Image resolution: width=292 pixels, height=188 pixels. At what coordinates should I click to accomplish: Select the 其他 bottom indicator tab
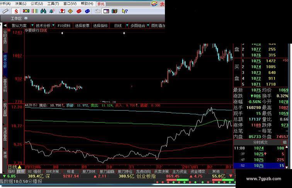pos(216,171)
